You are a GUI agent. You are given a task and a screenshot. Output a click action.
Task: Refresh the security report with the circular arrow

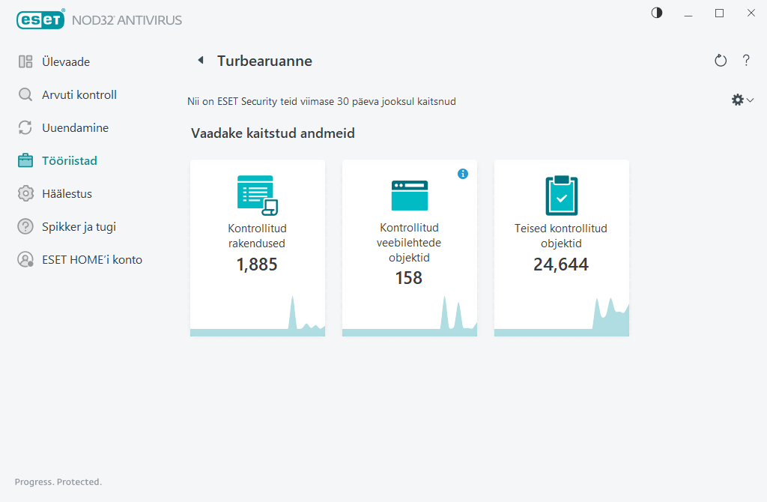(721, 61)
